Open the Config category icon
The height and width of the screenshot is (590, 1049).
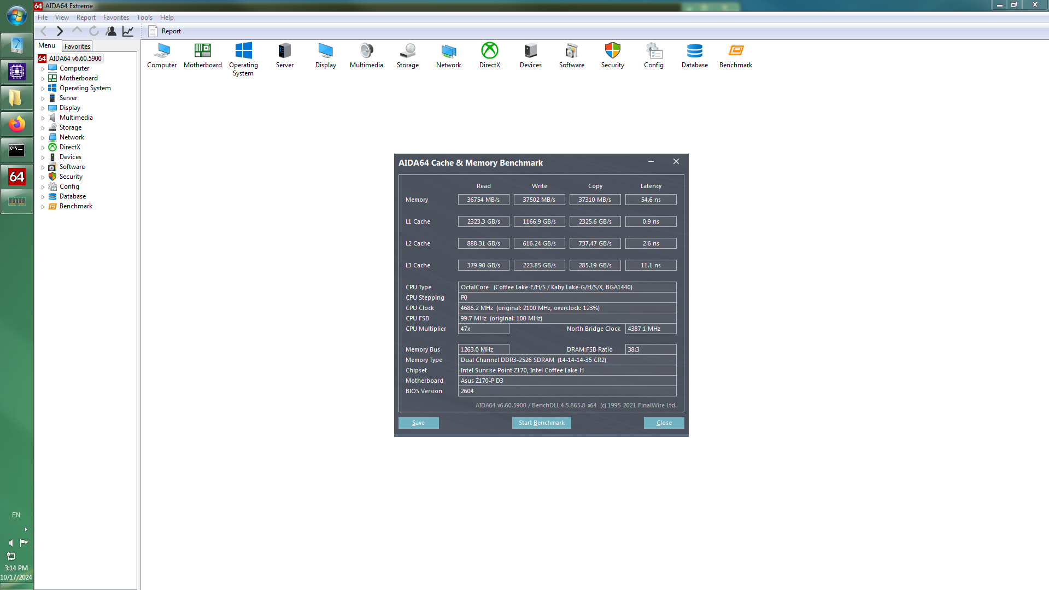[654, 55]
